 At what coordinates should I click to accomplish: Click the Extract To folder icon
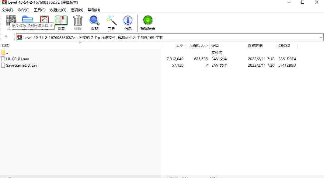tap(27, 20)
